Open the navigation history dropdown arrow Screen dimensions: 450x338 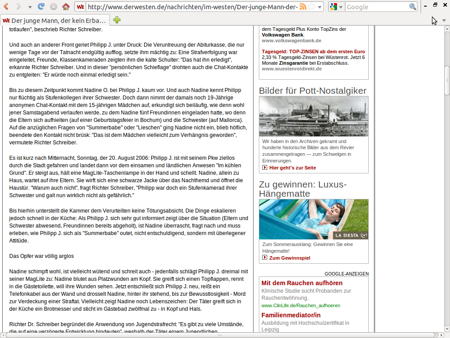coord(30,7)
